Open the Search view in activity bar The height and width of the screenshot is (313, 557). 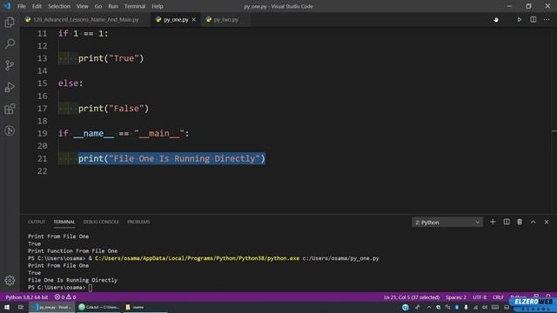click(10, 43)
